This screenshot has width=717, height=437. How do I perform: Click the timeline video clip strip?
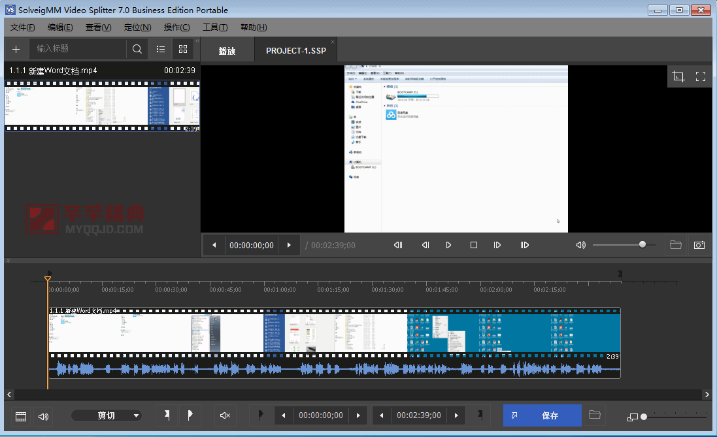334,332
